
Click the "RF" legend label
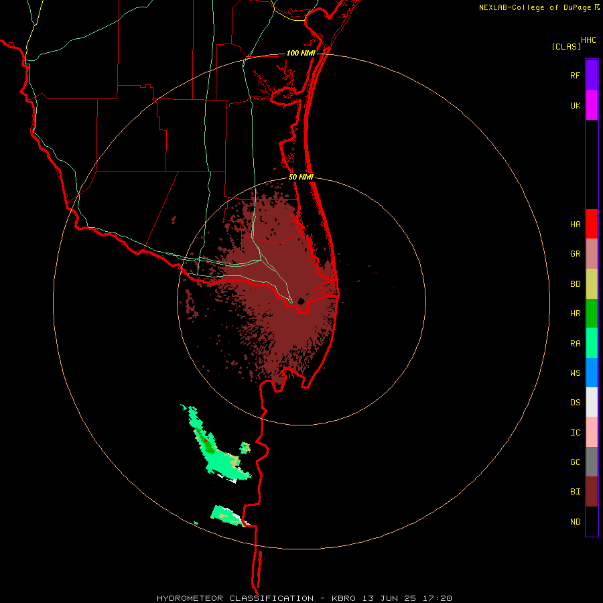[576, 76]
